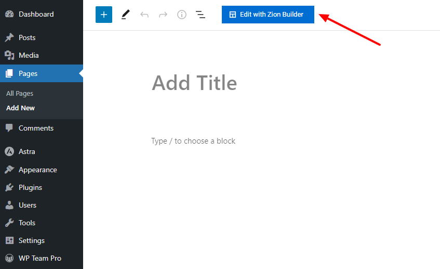Click the Pages icon in sidebar
Image resolution: width=440 pixels, height=269 pixels.
(x=9, y=73)
